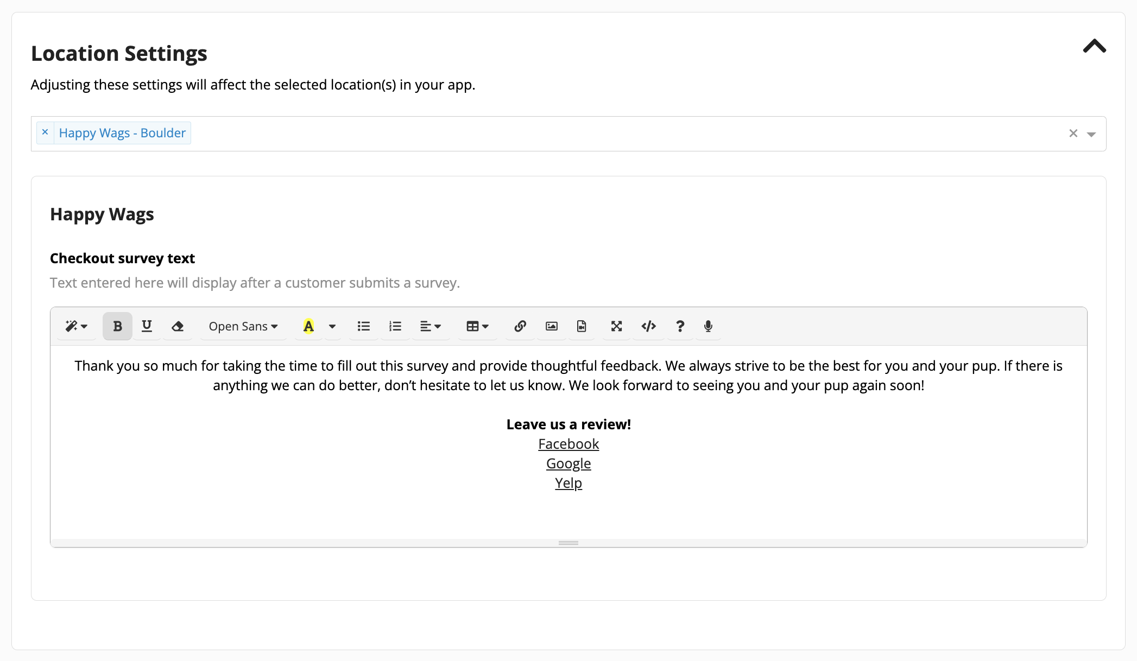
Task: Click the Checkout survey text label
Action: pos(122,258)
